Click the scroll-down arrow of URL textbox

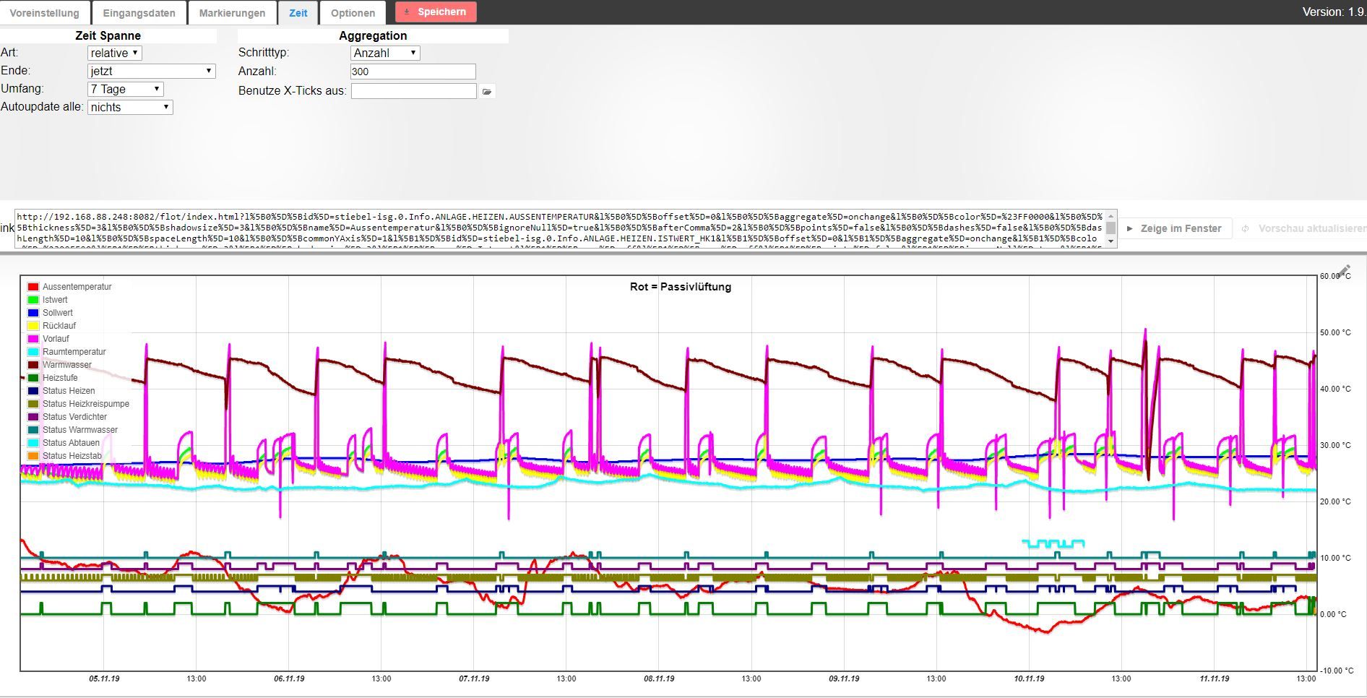pos(1111,241)
